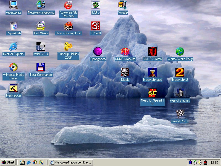Switch to Windows-Nation.de taskbar window
This screenshot has width=221, height=166.
(x=71, y=162)
